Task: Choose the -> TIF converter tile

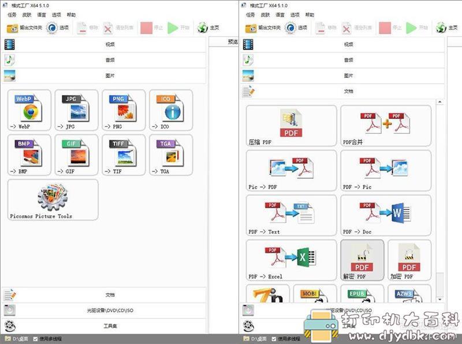Action: [x=124, y=155]
